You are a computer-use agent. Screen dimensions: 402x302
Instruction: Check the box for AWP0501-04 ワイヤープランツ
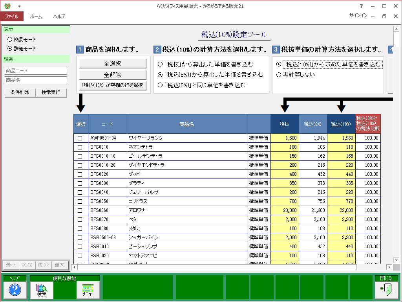pos(80,138)
